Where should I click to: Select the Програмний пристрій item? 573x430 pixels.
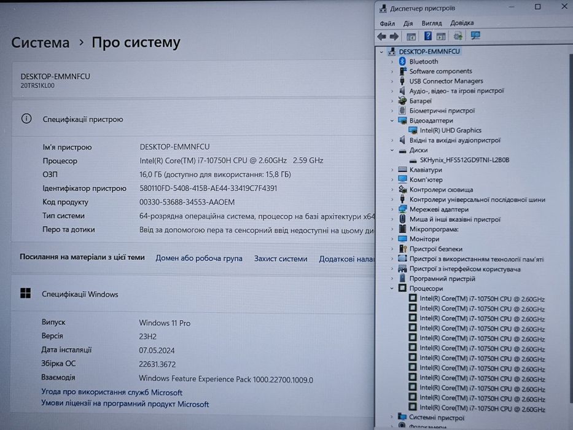[442, 279]
